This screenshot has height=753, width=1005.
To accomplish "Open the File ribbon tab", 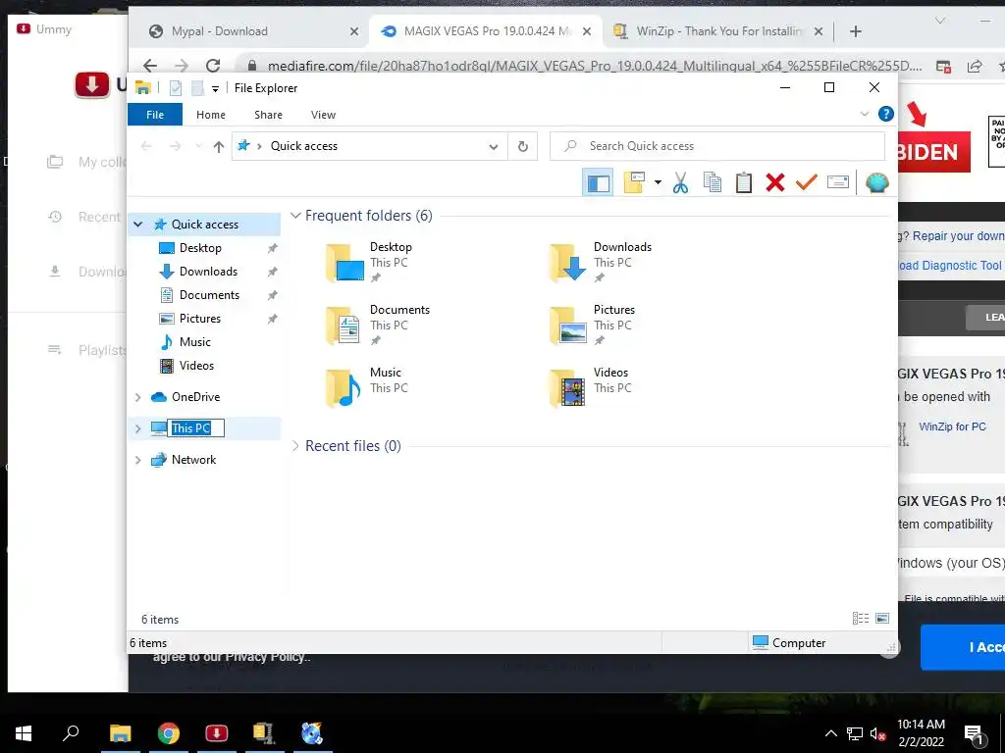I will tap(155, 115).
